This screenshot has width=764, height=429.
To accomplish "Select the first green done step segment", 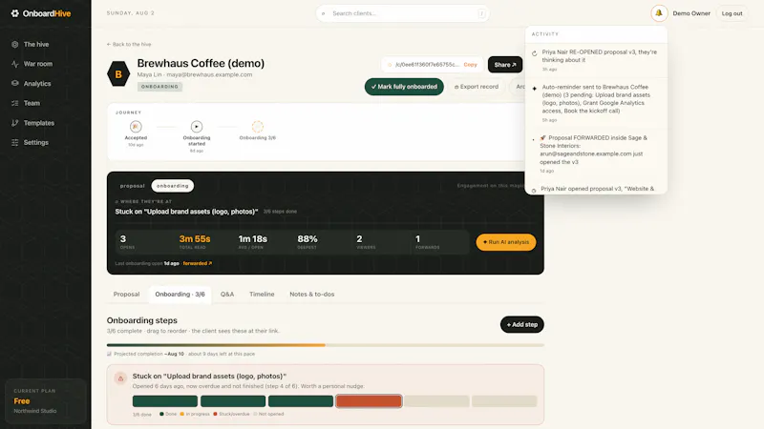I will [165, 401].
